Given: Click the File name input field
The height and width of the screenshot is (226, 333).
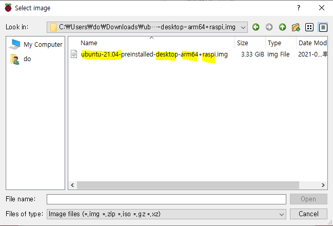Looking at the screenshot, I should pyautogui.click(x=166, y=199).
